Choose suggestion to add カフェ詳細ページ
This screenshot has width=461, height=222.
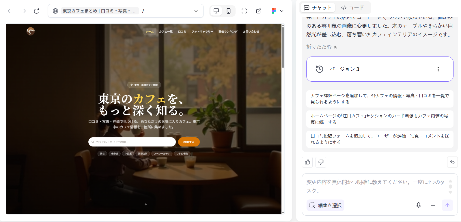(380, 99)
